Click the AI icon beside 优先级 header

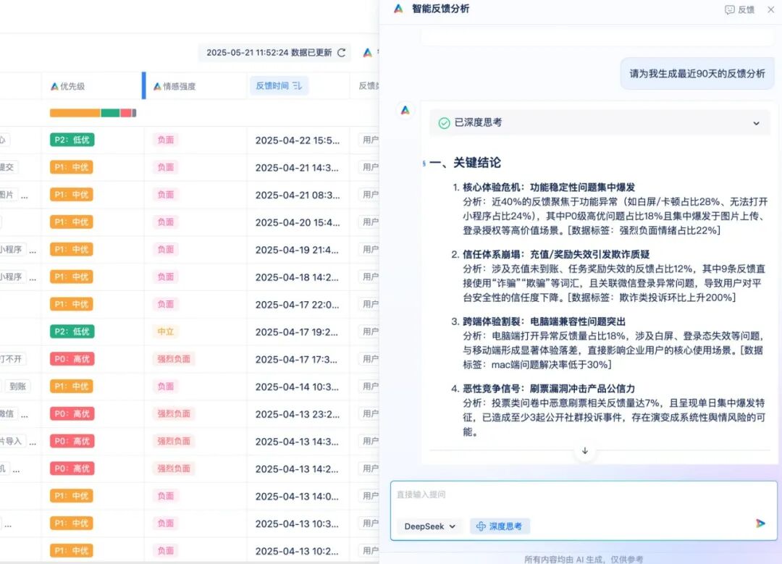[x=54, y=86]
